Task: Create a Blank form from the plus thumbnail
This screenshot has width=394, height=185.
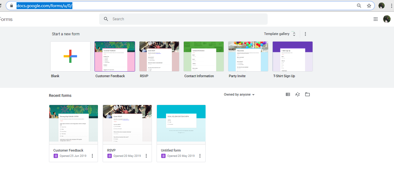Action: [x=70, y=56]
